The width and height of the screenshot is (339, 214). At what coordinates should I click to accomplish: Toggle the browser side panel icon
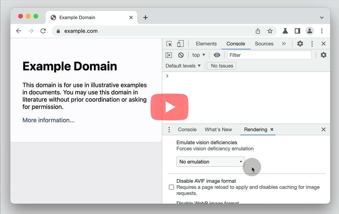pos(298,31)
